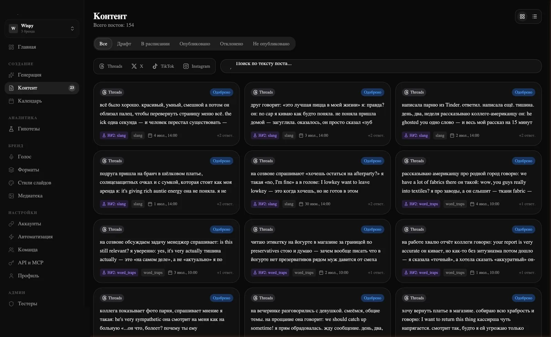Open the post about licking finger at menu
Image resolution: width=551 pixels, height=337 pixels.
(166, 114)
